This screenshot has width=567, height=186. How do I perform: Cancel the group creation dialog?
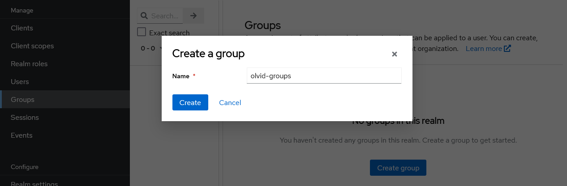[x=230, y=102]
